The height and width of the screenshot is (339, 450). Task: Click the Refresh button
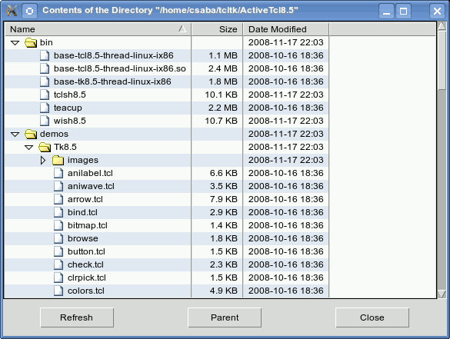(x=77, y=317)
